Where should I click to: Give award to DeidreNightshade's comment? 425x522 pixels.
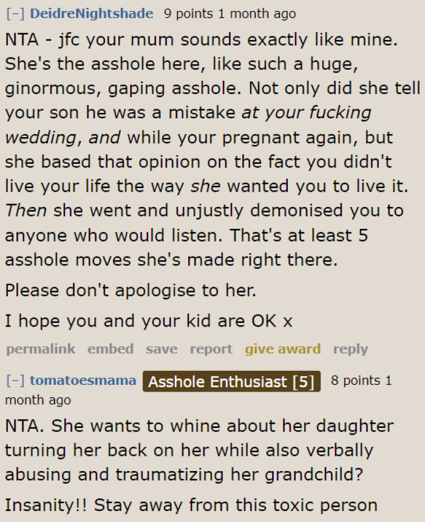pos(283,349)
